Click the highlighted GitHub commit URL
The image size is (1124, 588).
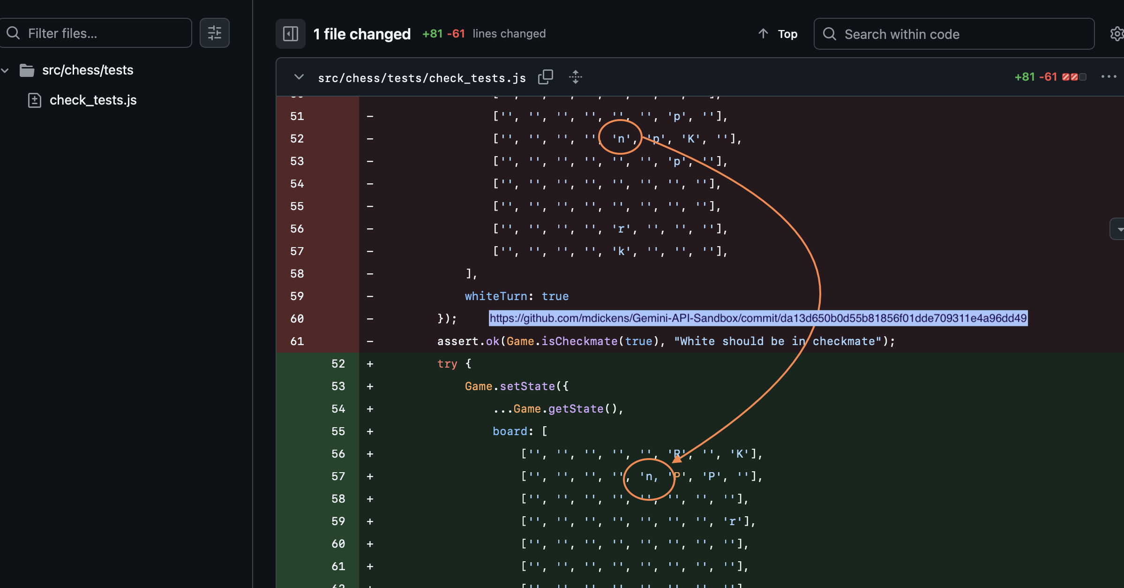758,318
